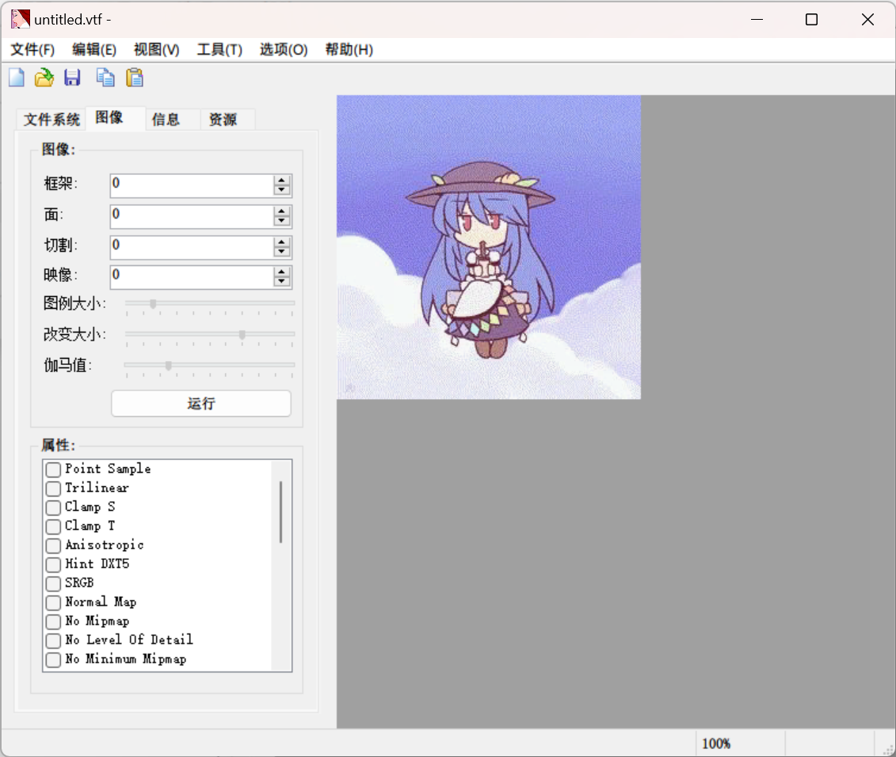The width and height of the screenshot is (896, 757).
Task: Decrease the 映像 value with down arrow
Action: point(282,282)
